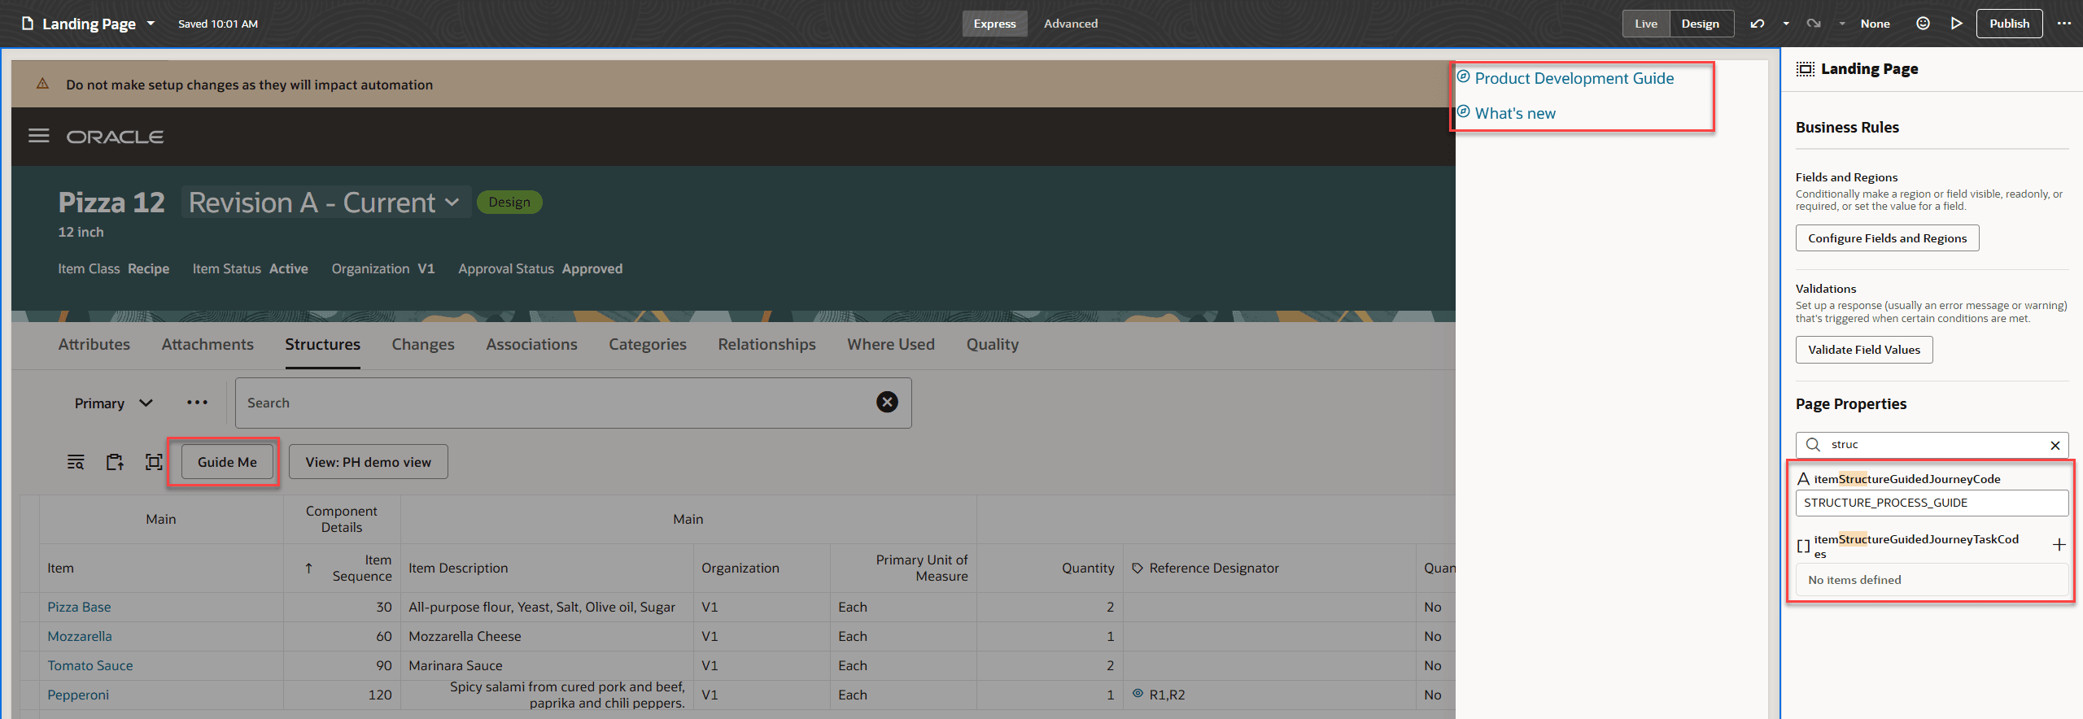The width and height of the screenshot is (2083, 719).
Task: Open the Attributes tab
Action: pos(94,344)
